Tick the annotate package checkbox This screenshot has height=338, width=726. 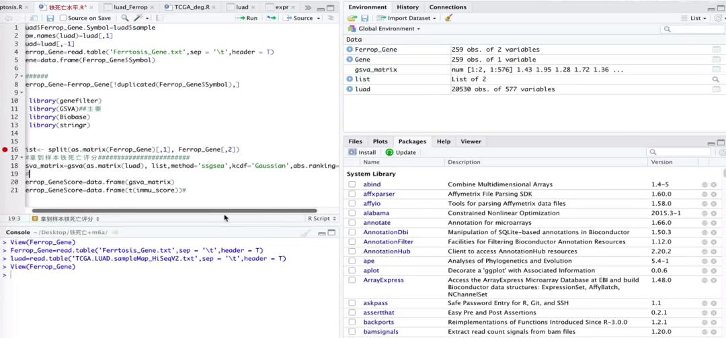pyautogui.click(x=352, y=223)
